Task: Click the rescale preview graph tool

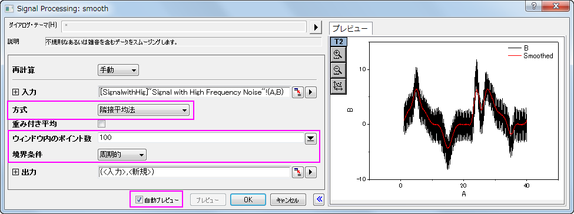Action: pyautogui.click(x=338, y=86)
